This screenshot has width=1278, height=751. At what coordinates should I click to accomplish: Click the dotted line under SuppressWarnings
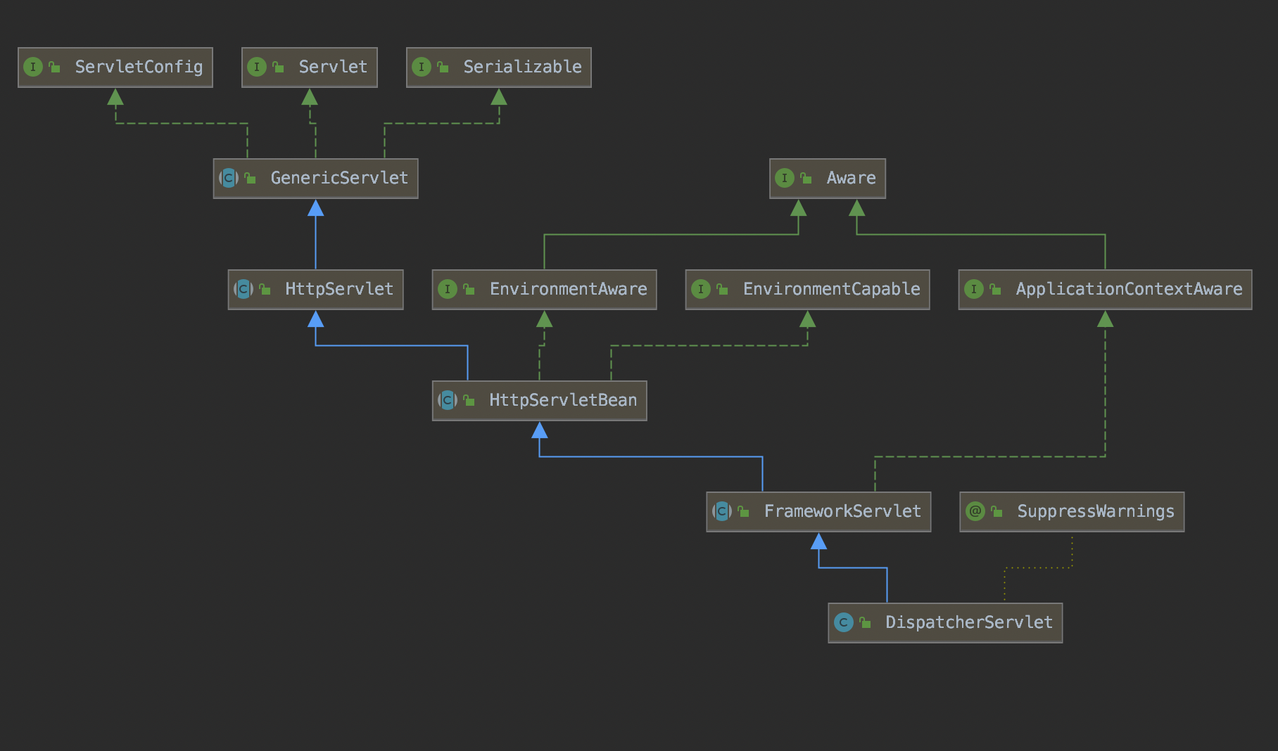coord(1039,567)
